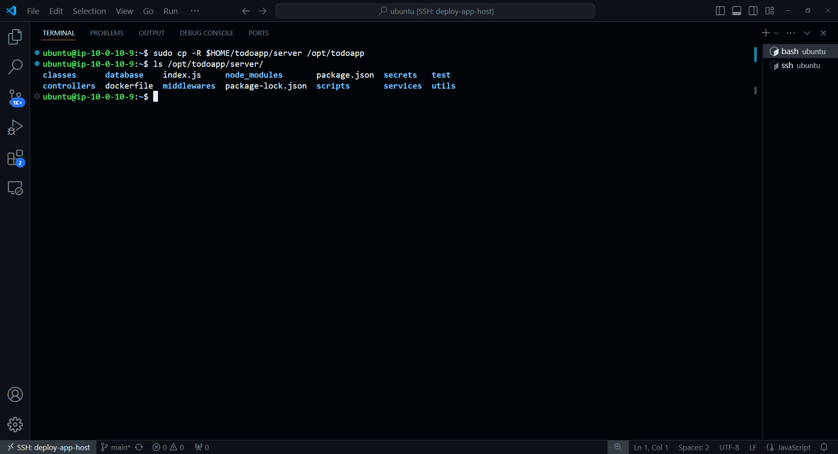Create a new terminal with plus icon
Viewport: 838px width, 454px height.
click(766, 33)
